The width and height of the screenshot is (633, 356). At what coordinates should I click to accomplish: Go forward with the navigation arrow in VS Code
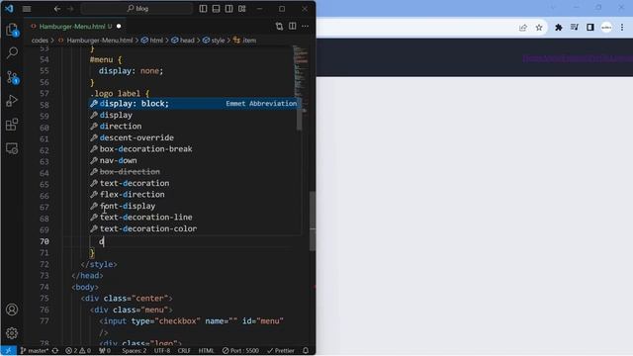[70, 9]
